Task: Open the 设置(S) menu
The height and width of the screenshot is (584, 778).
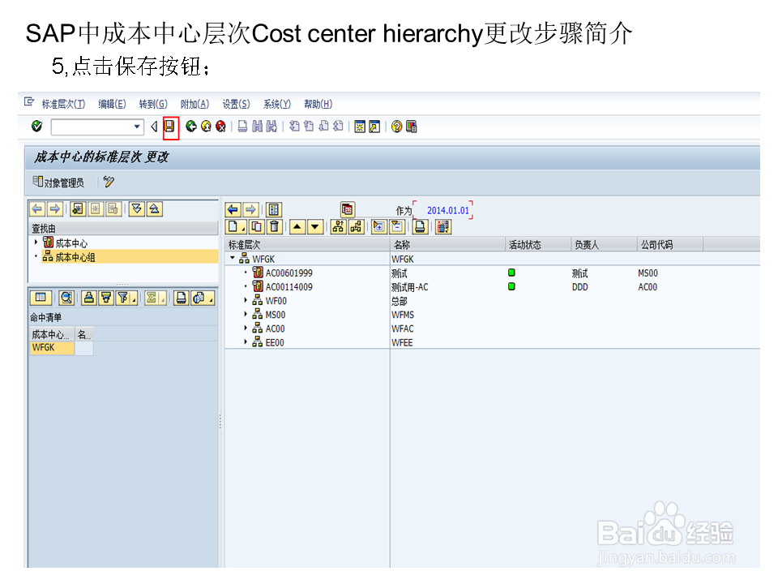Action: click(236, 104)
